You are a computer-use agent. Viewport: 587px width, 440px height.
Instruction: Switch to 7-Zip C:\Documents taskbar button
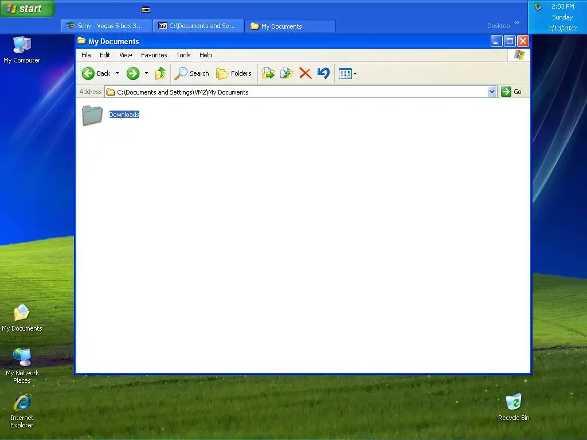coord(198,26)
